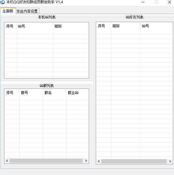Click the 群主QQ column header
The width and height of the screenshot is (174, 175).
(77, 93)
